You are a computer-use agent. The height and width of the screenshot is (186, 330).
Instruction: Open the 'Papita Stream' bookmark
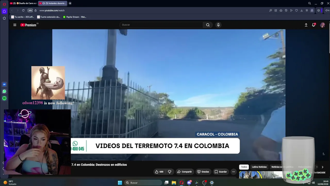(75, 17)
